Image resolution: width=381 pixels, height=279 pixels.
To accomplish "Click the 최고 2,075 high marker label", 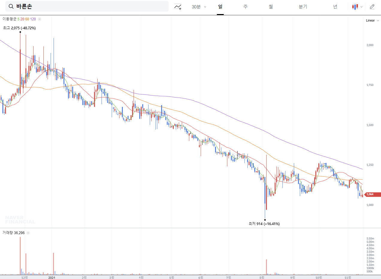I will click(x=19, y=28).
